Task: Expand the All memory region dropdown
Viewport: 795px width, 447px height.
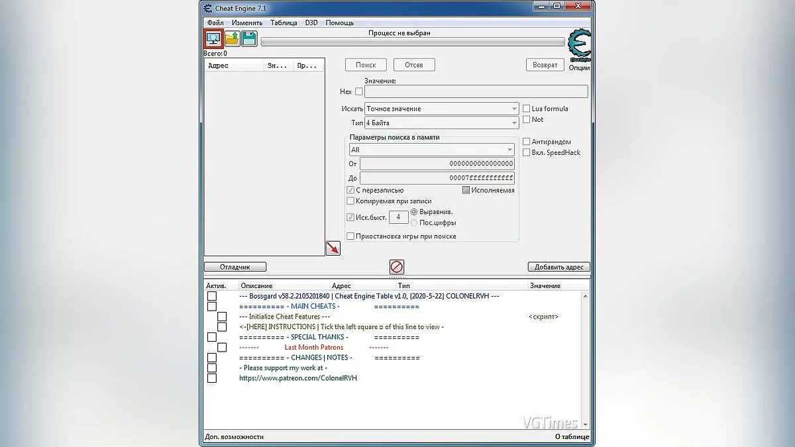Action: [510, 150]
